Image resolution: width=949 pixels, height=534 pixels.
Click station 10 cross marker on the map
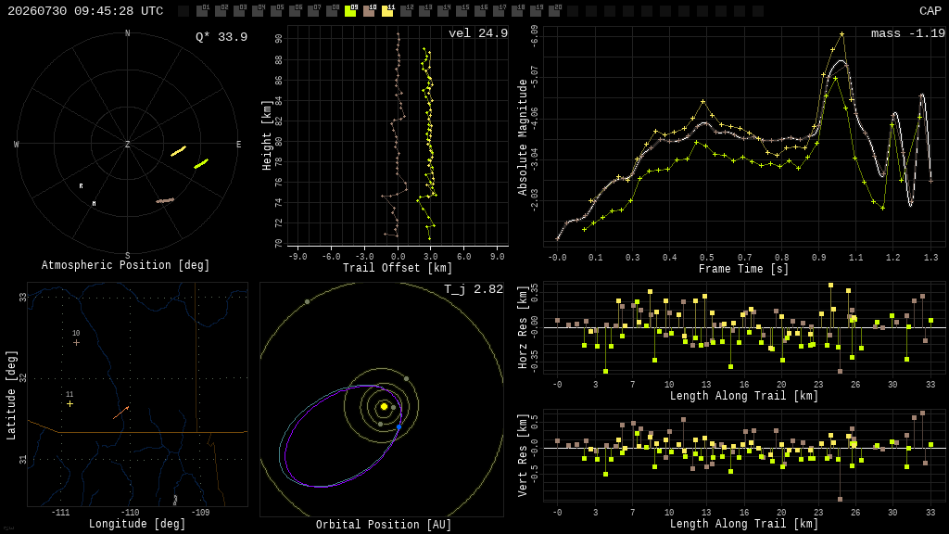(76, 343)
